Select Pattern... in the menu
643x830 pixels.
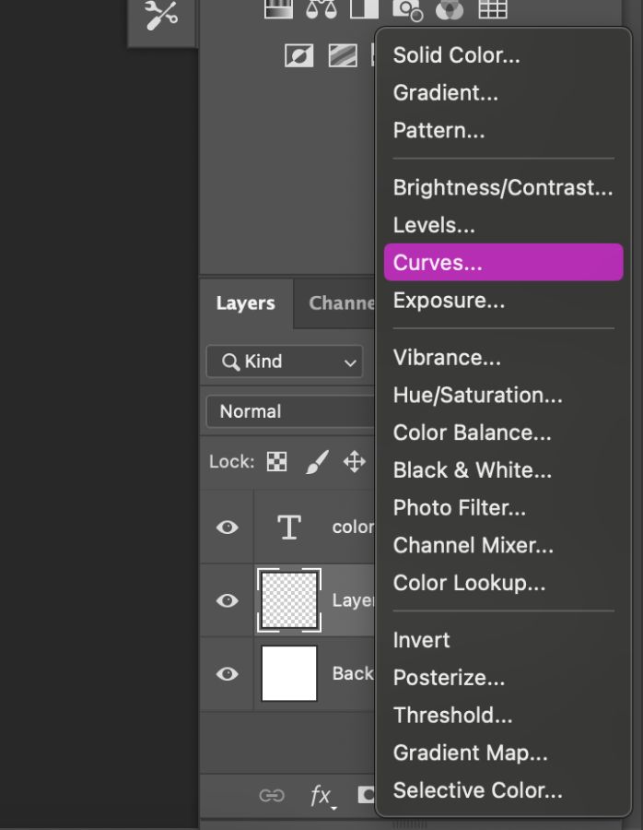pyautogui.click(x=503, y=130)
